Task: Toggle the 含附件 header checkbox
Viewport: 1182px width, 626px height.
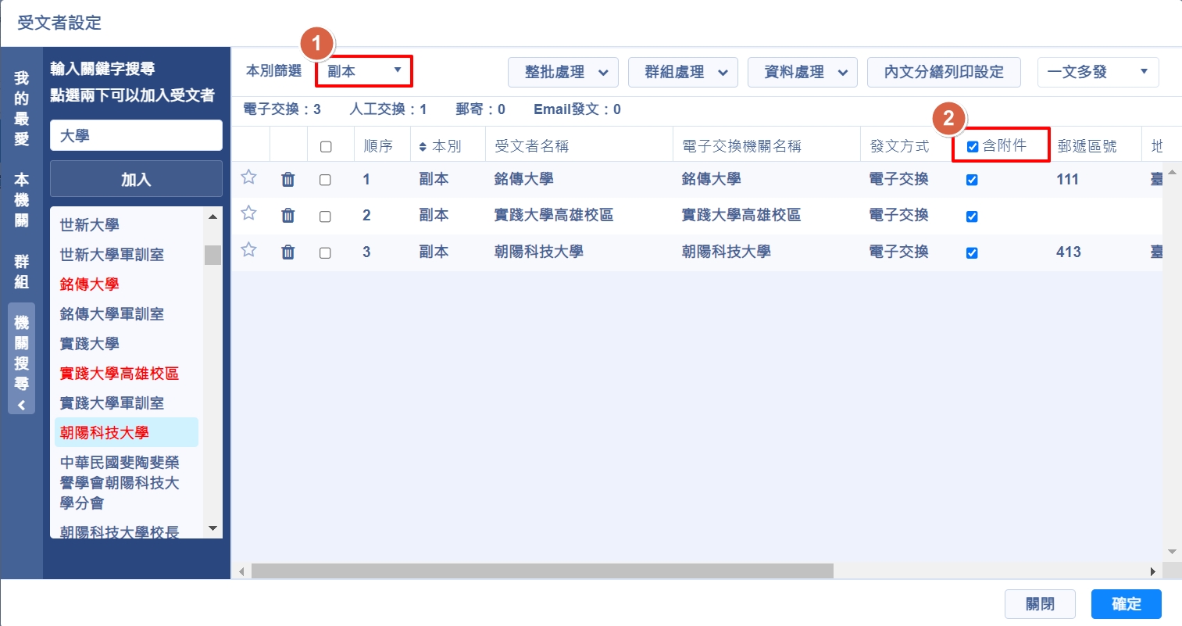Action: (x=973, y=146)
